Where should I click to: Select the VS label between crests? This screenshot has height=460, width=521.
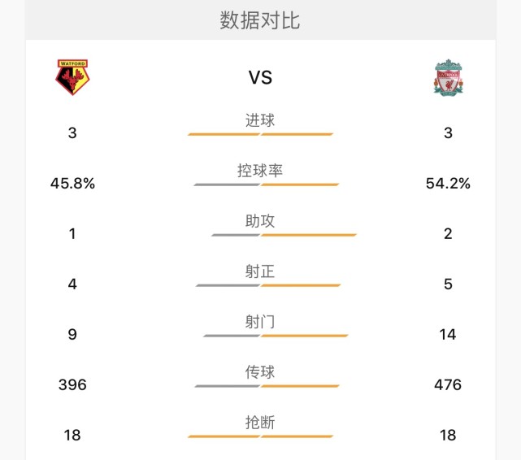[260, 77]
